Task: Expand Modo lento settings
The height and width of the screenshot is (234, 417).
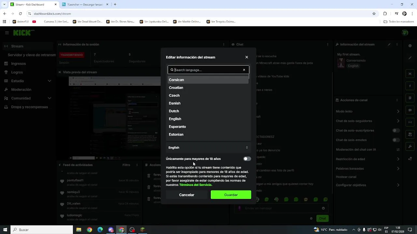Action: tap(367, 111)
